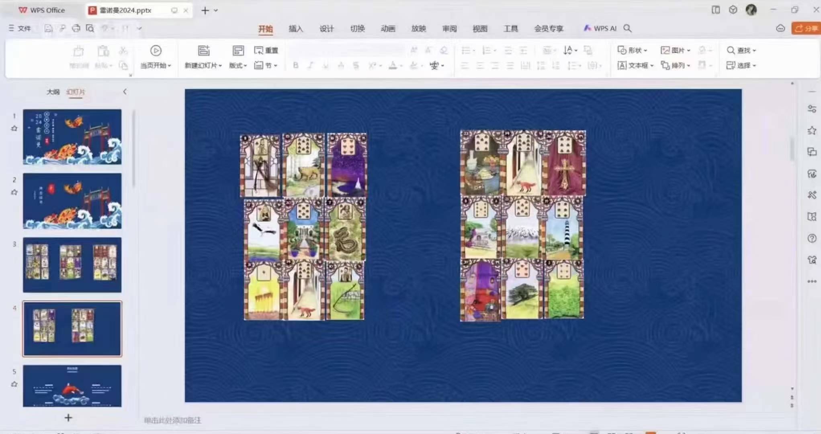Toggle the star marker on slide 5
821x434 pixels.
14,385
